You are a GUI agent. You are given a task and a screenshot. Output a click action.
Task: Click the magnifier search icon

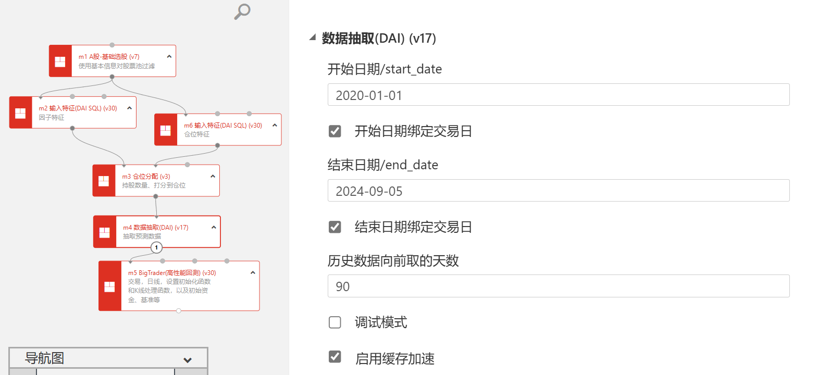[242, 11]
